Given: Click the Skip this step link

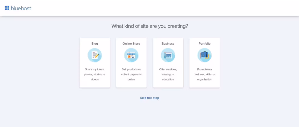Looking at the screenshot, I should coord(149,98).
